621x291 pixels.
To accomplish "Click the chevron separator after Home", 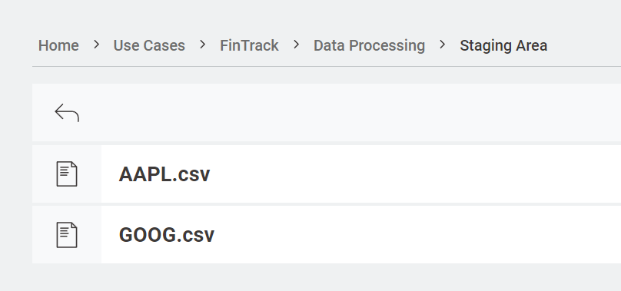I will click(x=96, y=45).
